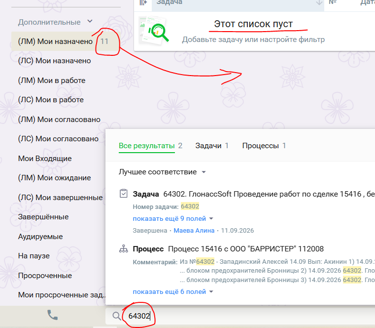375x328 pixels.
Task: Open the На паузе filter
Action: tap(34, 256)
